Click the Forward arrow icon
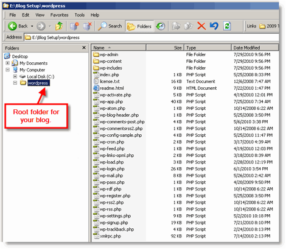 (x=41, y=26)
